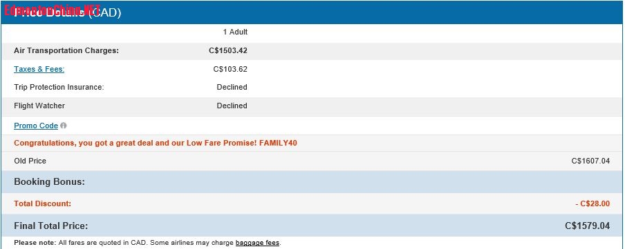Open the Promo Code link
Viewport: 625px width, 249px height.
coord(36,126)
